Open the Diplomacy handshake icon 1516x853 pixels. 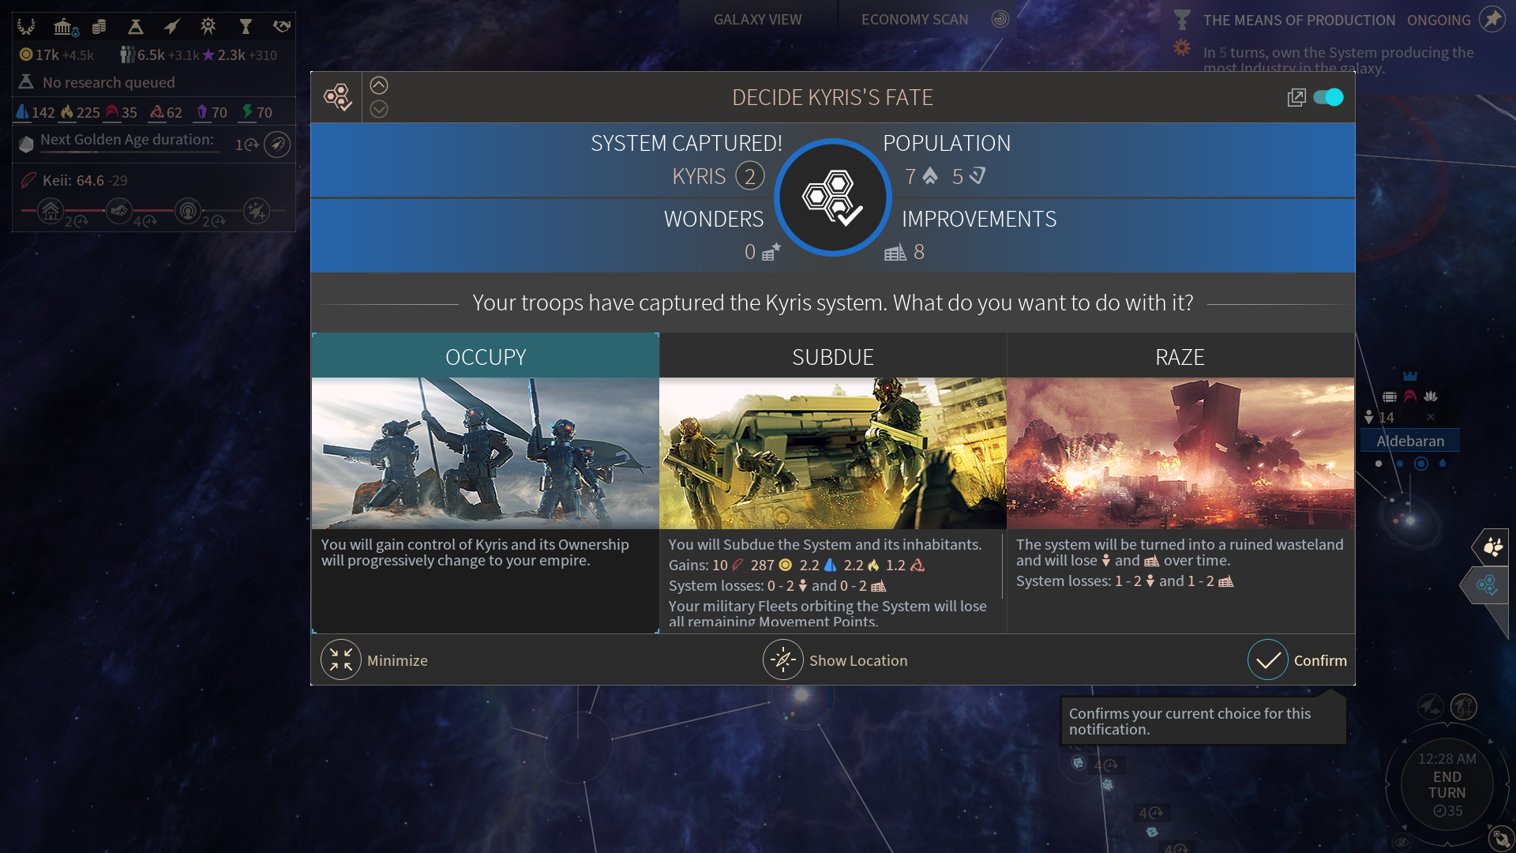coord(281,27)
